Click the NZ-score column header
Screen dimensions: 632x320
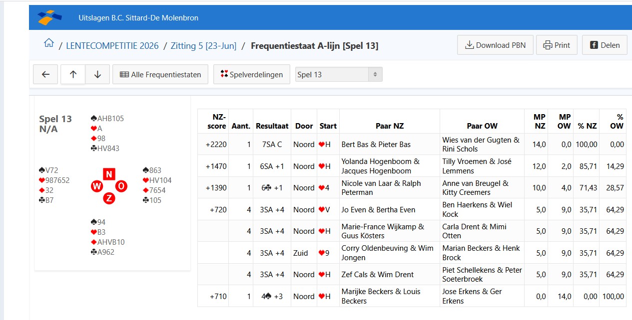coord(216,121)
